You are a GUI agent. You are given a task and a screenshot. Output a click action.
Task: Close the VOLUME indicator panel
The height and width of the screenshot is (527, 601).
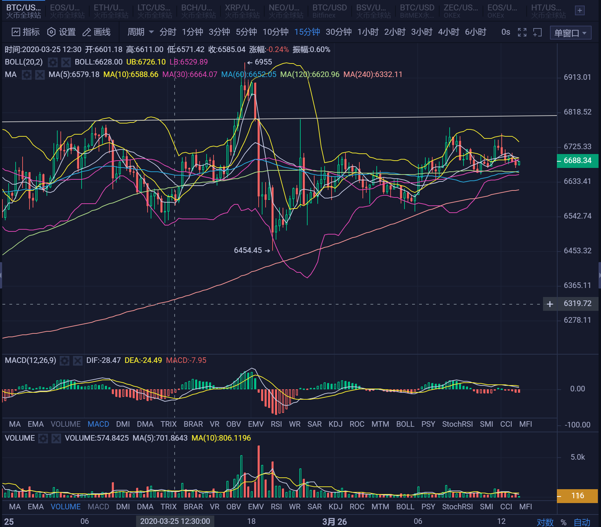pos(56,439)
